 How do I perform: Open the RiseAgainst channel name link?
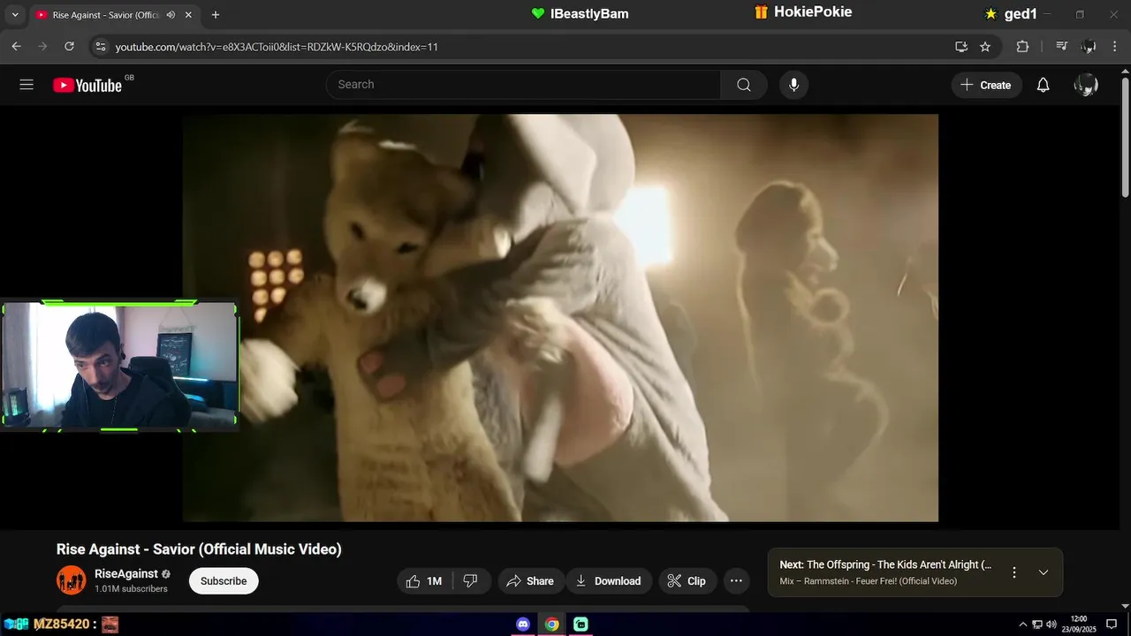[126, 574]
